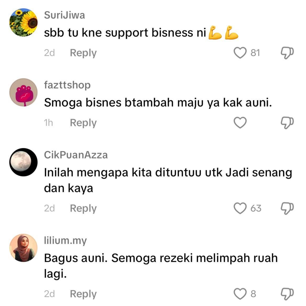306x306 pixels.
Task: Reply to lilium.my's comment
Action: pyautogui.click(x=83, y=294)
